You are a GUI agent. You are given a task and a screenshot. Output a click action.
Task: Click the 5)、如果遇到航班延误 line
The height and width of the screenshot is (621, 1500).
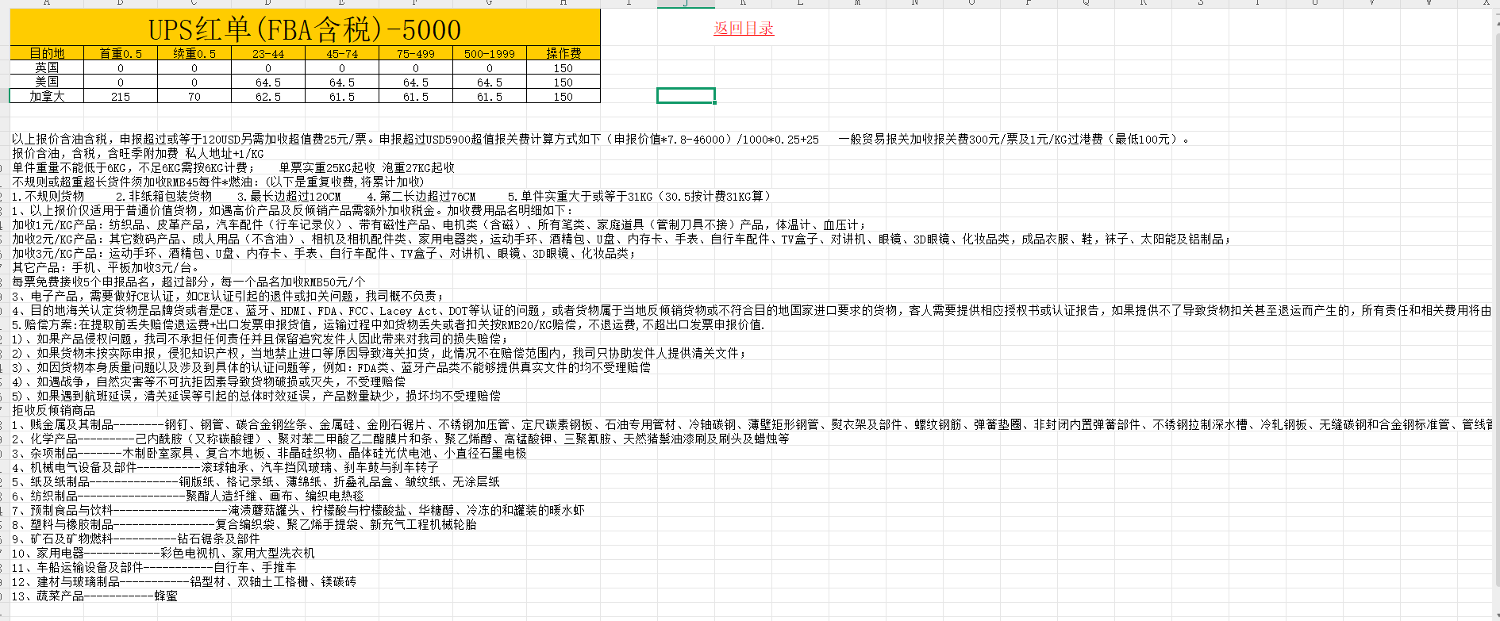click(x=256, y=397)
